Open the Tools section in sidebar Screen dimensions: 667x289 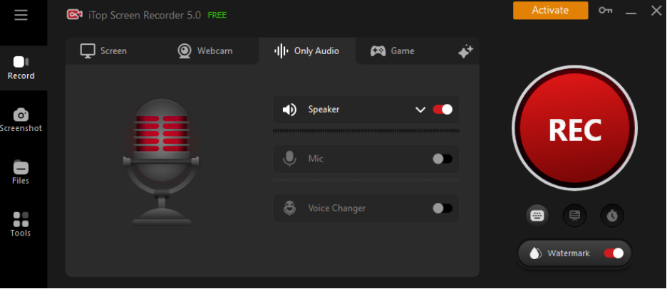tap(21, 225)
